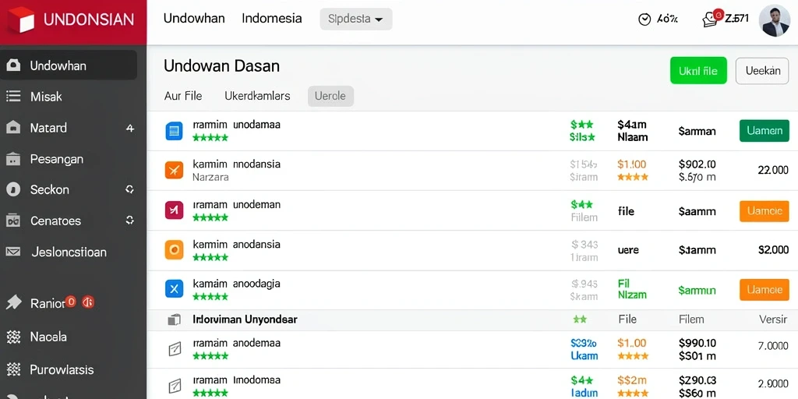Click blue X icon of kamam anoodagia

coord(174,289)
